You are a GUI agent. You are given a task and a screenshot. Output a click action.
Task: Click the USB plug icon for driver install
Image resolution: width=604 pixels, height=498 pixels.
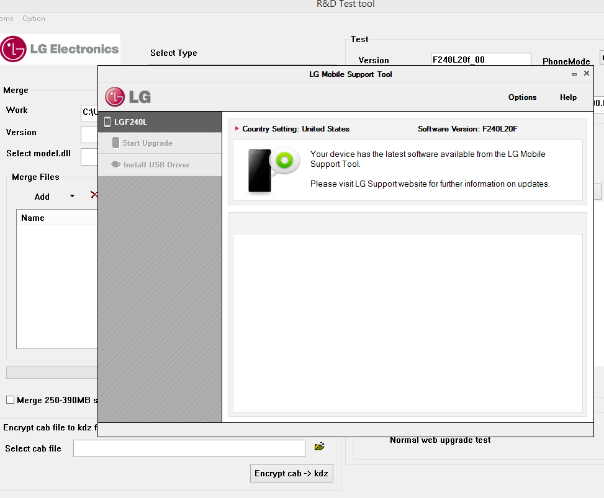(115, 164)
